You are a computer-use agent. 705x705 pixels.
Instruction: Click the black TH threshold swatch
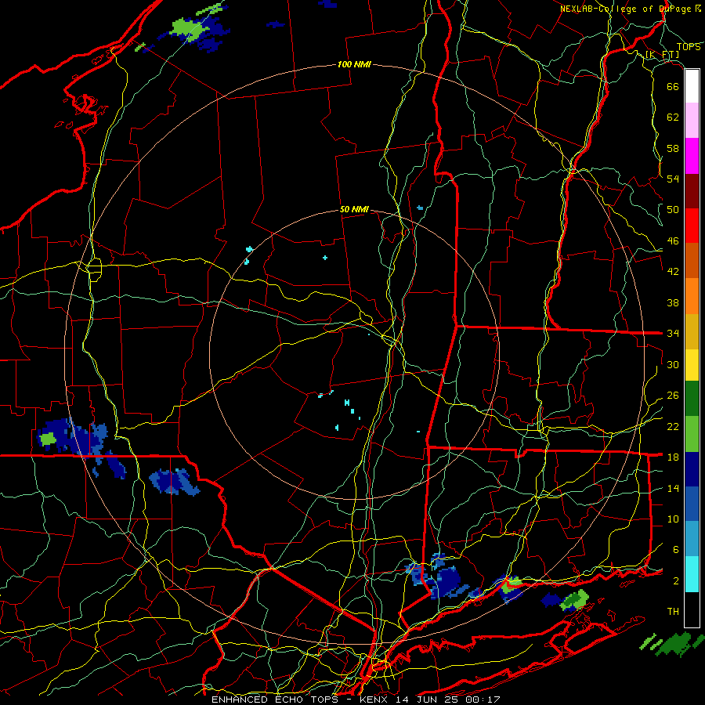[692, 609]
